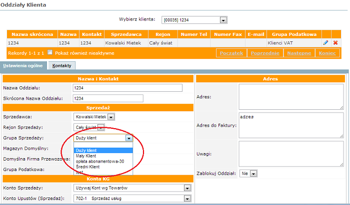Open the Konto Sprzedaży dropdown
Viewport: 350px width, 205px height.
(x=132, y=188)
